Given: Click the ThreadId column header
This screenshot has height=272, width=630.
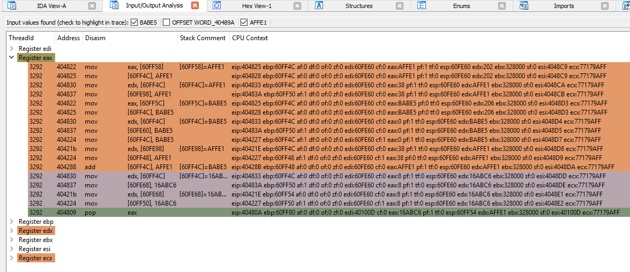Looking at the screenshot, I should [31, 38].
